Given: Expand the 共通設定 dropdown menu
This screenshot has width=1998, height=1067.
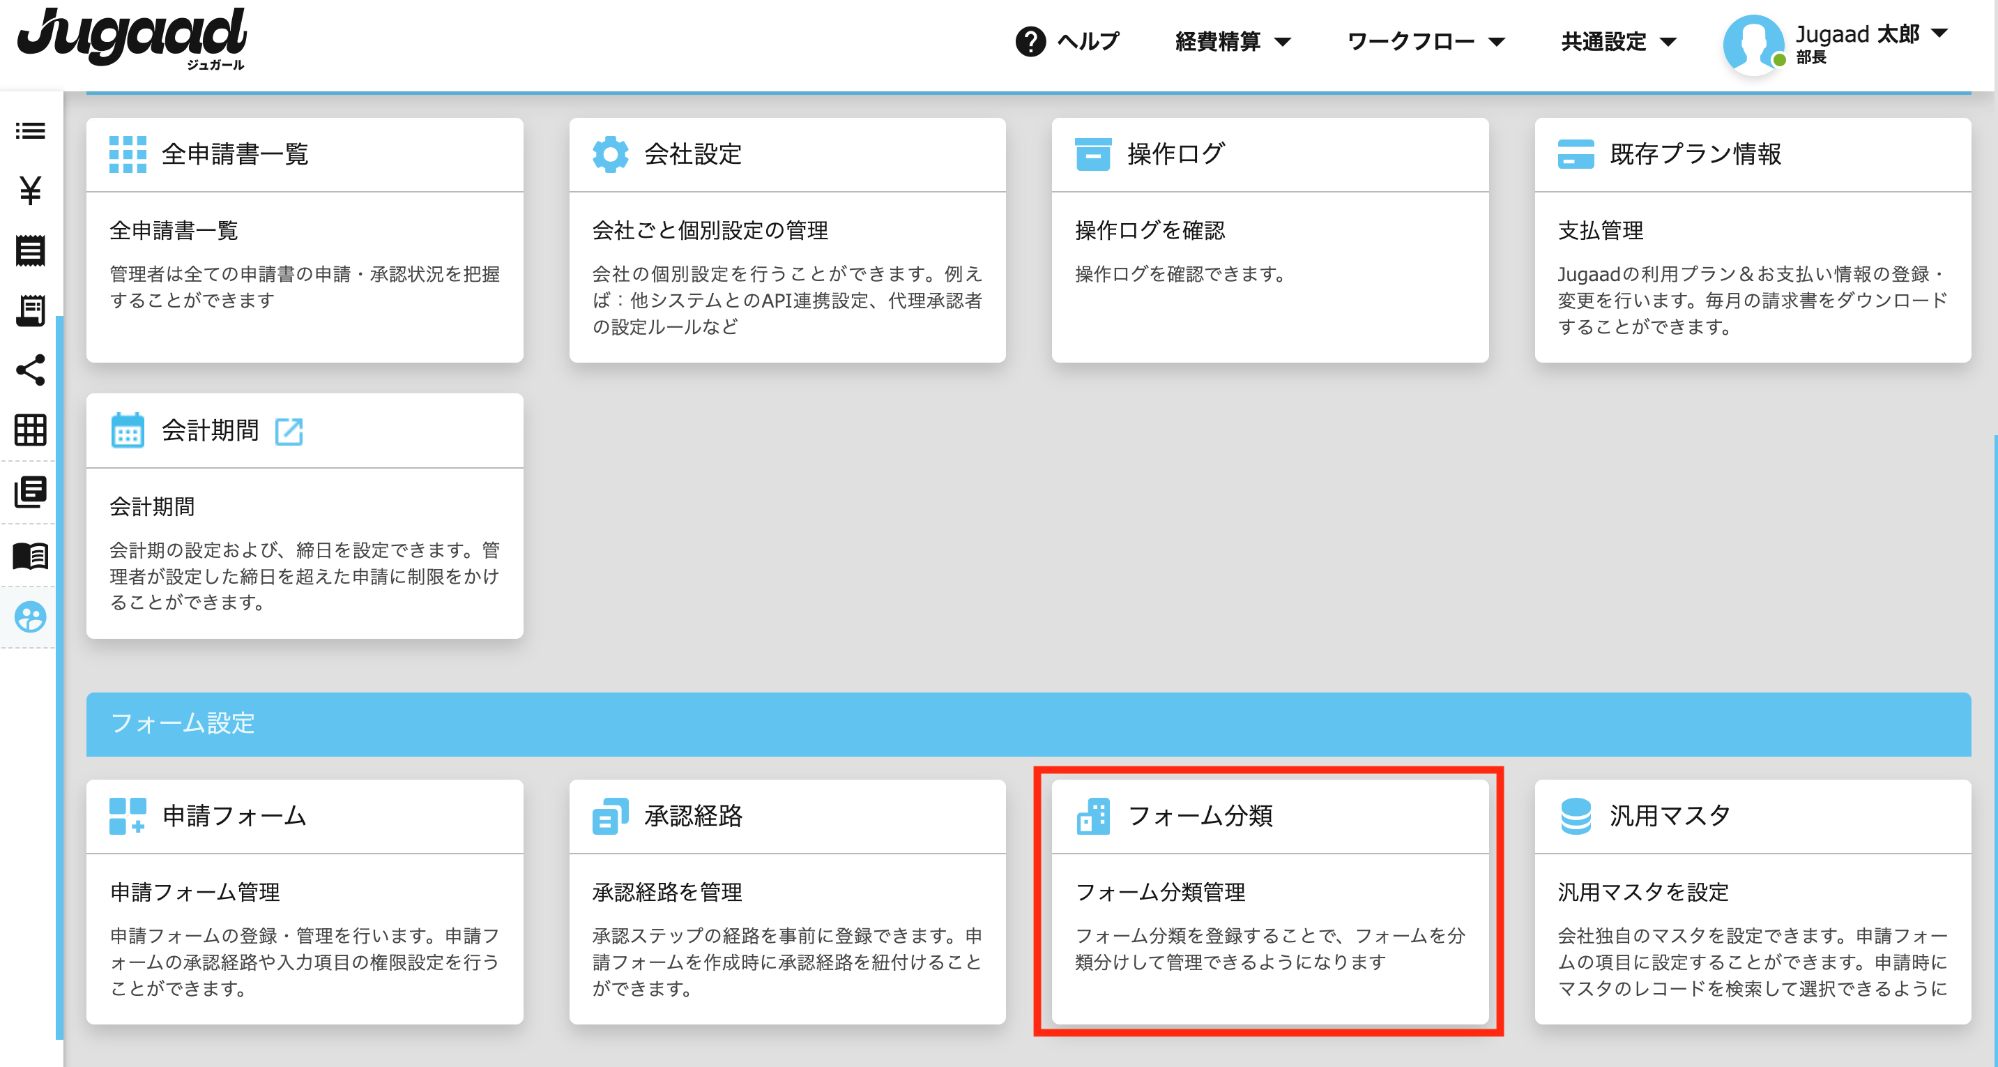Looking at the screenshot, I should pyautogui.click(x=1619, y=41).
